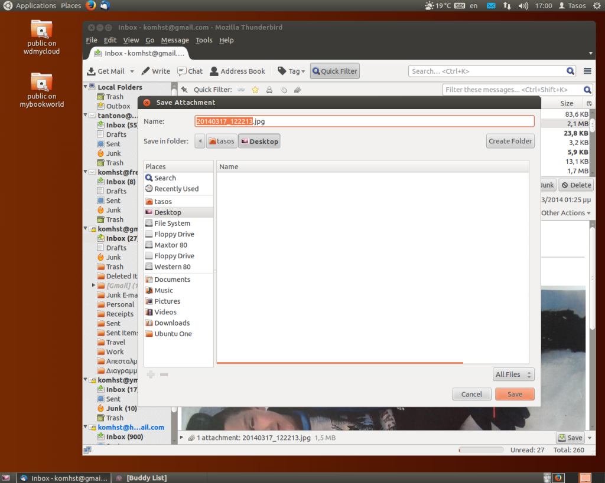Open the All Files type dropdown
The height and width of the screenshot is (483, 605).
point(513,374)
